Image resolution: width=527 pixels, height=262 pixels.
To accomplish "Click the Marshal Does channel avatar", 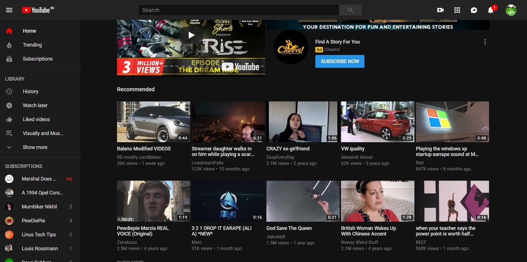I will pyautogui.click(x=9, y=179).
